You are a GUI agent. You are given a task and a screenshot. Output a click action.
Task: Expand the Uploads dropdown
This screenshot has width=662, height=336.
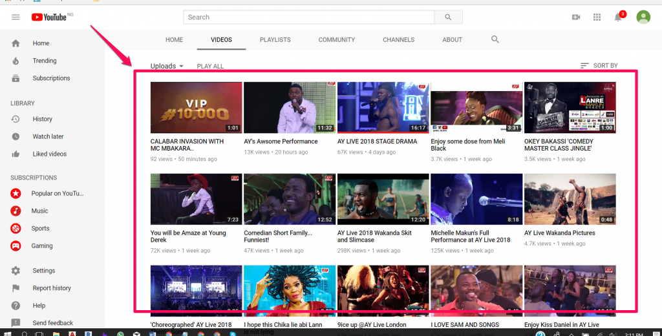pyautogui.click(x=167, y=66)
